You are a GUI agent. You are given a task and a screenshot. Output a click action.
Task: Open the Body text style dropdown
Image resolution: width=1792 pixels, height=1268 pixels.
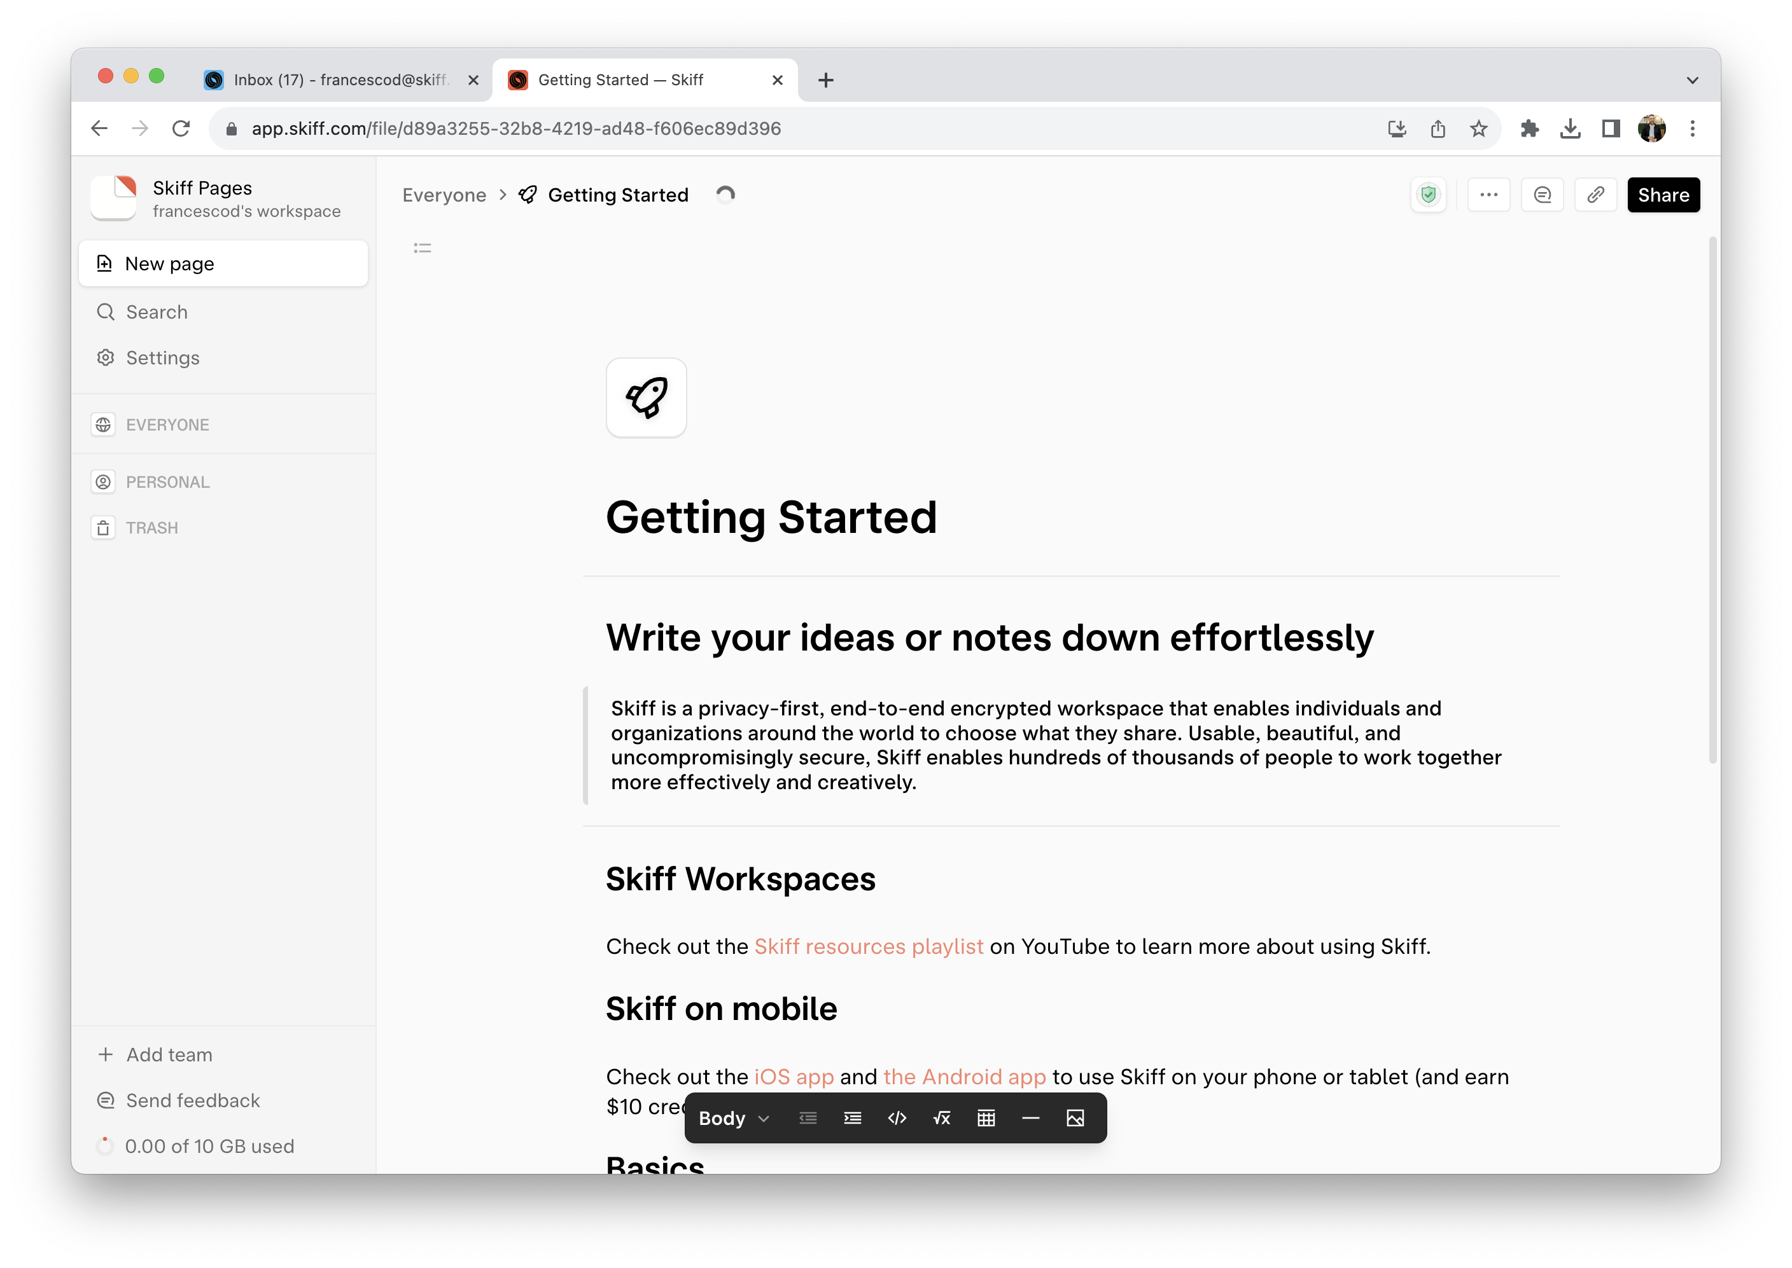point(732,1118)
